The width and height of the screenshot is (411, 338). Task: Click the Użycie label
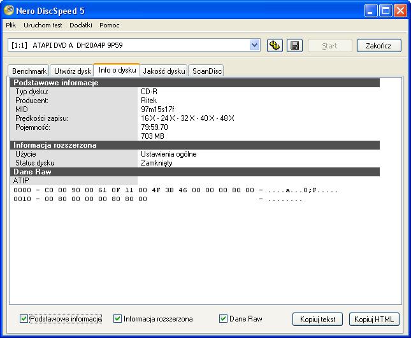click(x=25, y=154)
